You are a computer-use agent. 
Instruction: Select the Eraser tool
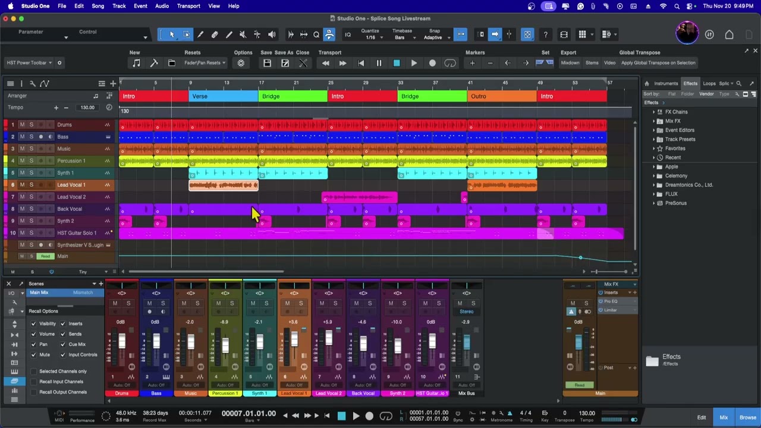coord(215,34)
